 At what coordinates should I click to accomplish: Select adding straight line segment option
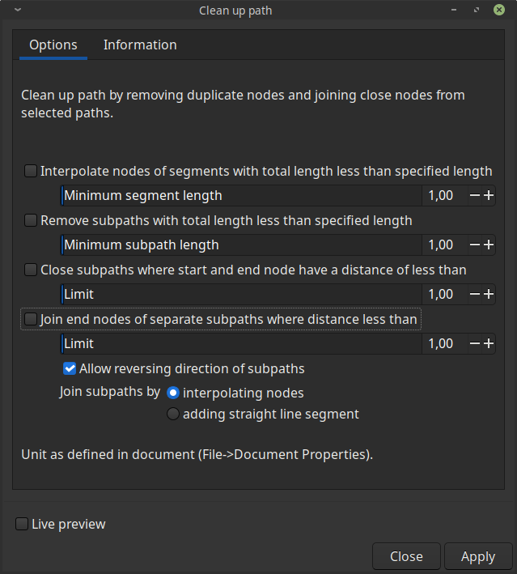coord(172,414)
